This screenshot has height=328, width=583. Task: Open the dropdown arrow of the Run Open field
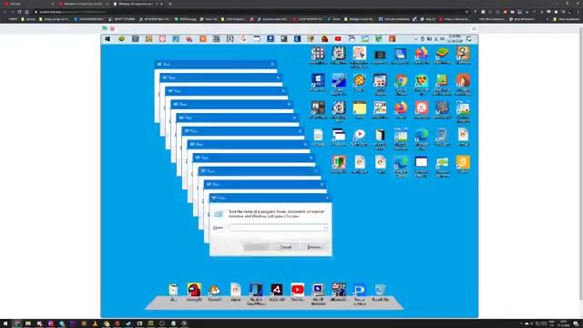click(x=325, y=228)
